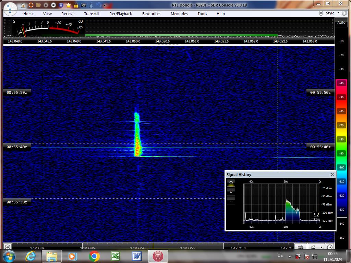This screenshot has width=351, height=263.
Task: Click the Action Center flag tray icon
Action: click(306, 256)
